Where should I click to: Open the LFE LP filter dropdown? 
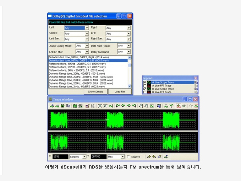pyautogui.click(x=87, y=52)
